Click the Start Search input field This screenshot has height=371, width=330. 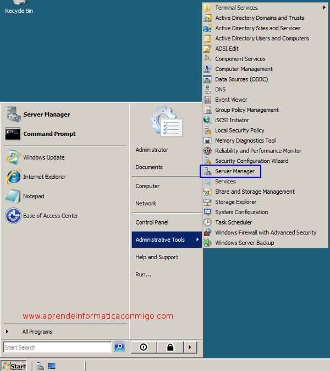click(x=57, y=347)
